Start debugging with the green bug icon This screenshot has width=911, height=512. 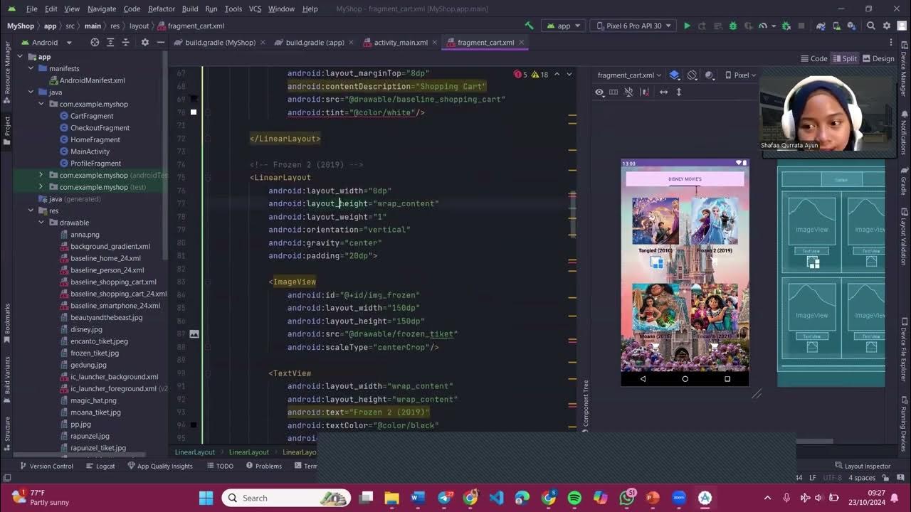coord(733,26)
